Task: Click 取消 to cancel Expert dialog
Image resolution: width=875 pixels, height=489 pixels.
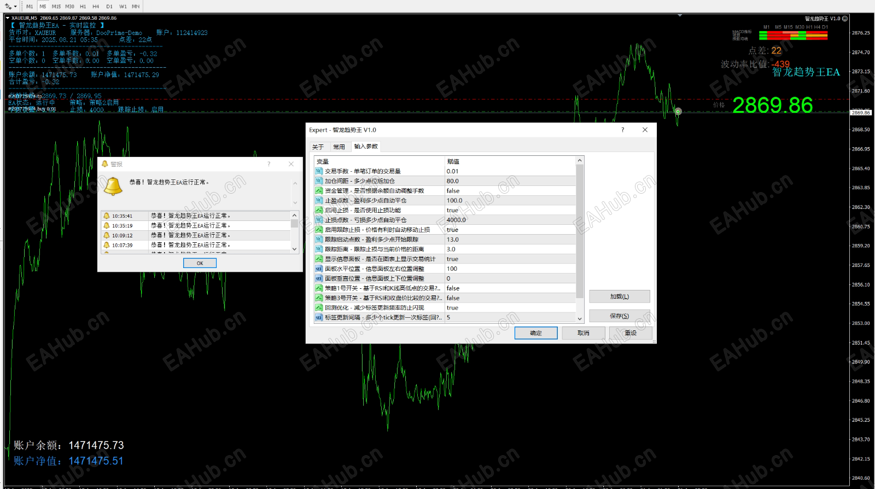Action: [584, 333]
